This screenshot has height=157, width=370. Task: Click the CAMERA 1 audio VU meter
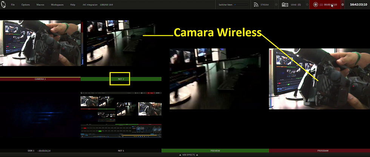point(82,43)
